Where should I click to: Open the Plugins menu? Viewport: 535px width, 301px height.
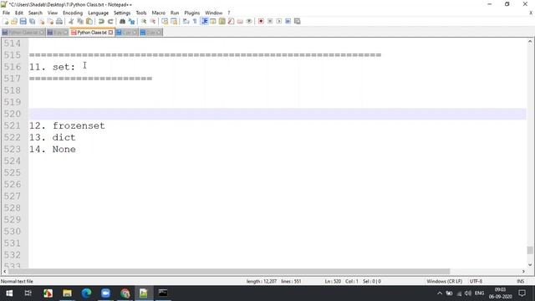[191, 13]
